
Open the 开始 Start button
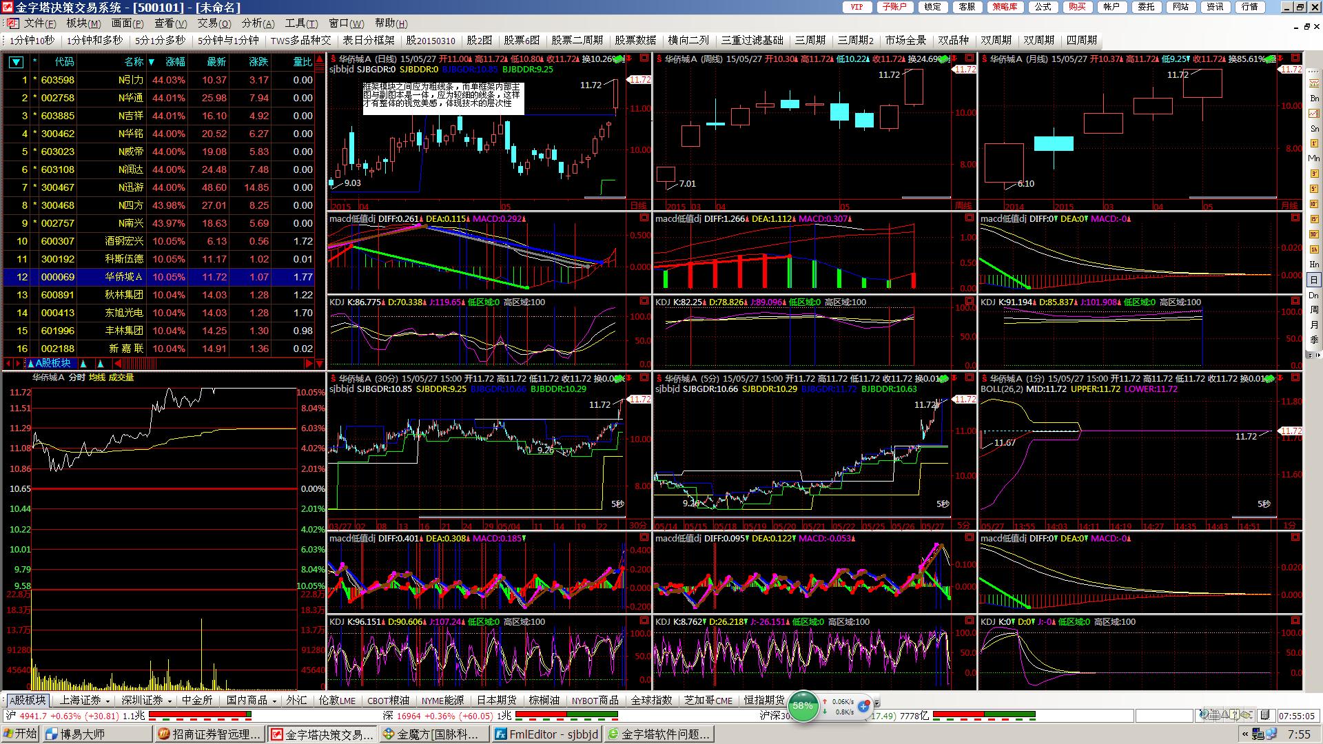pos(21,734)
